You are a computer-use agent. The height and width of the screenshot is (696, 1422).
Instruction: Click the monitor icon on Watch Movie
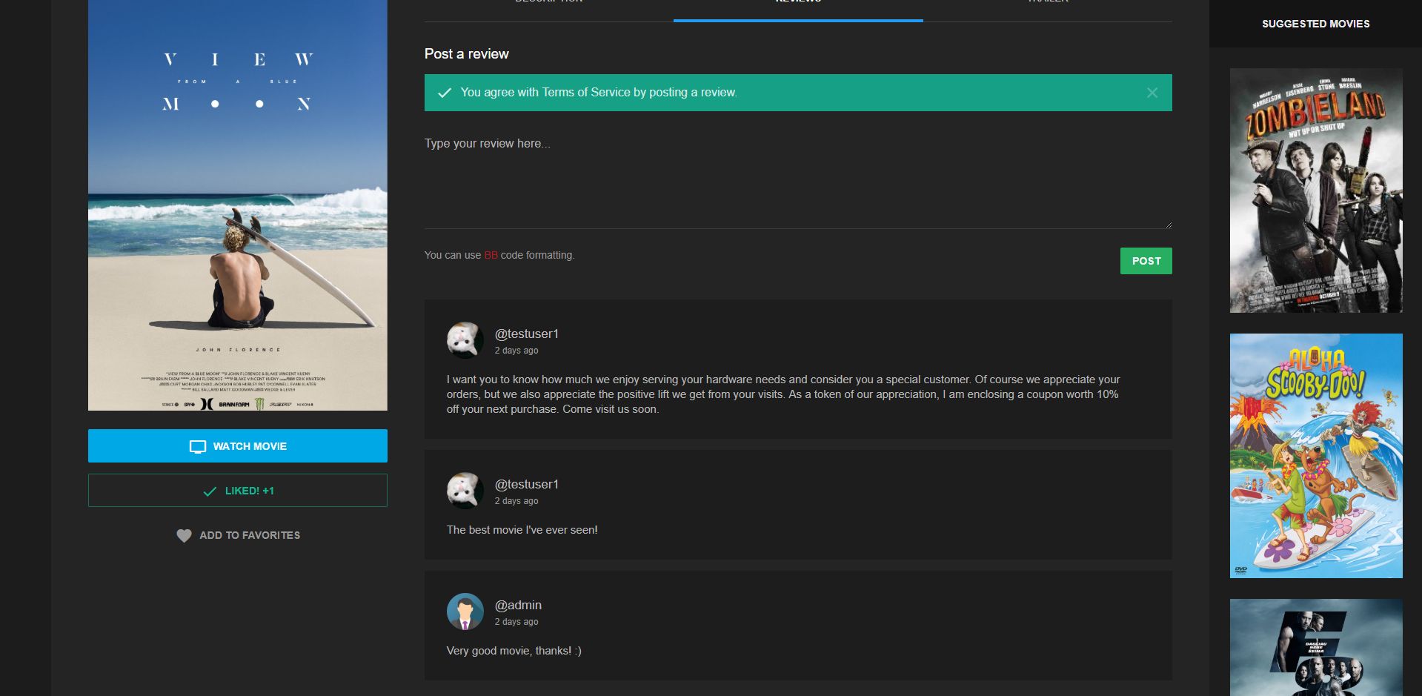click(x=197, y=447)
